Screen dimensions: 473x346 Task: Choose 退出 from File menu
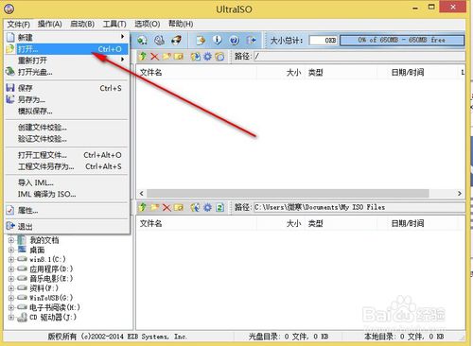(66, 226)
